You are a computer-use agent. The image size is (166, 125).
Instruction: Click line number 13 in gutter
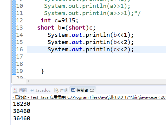coord(20,28)
